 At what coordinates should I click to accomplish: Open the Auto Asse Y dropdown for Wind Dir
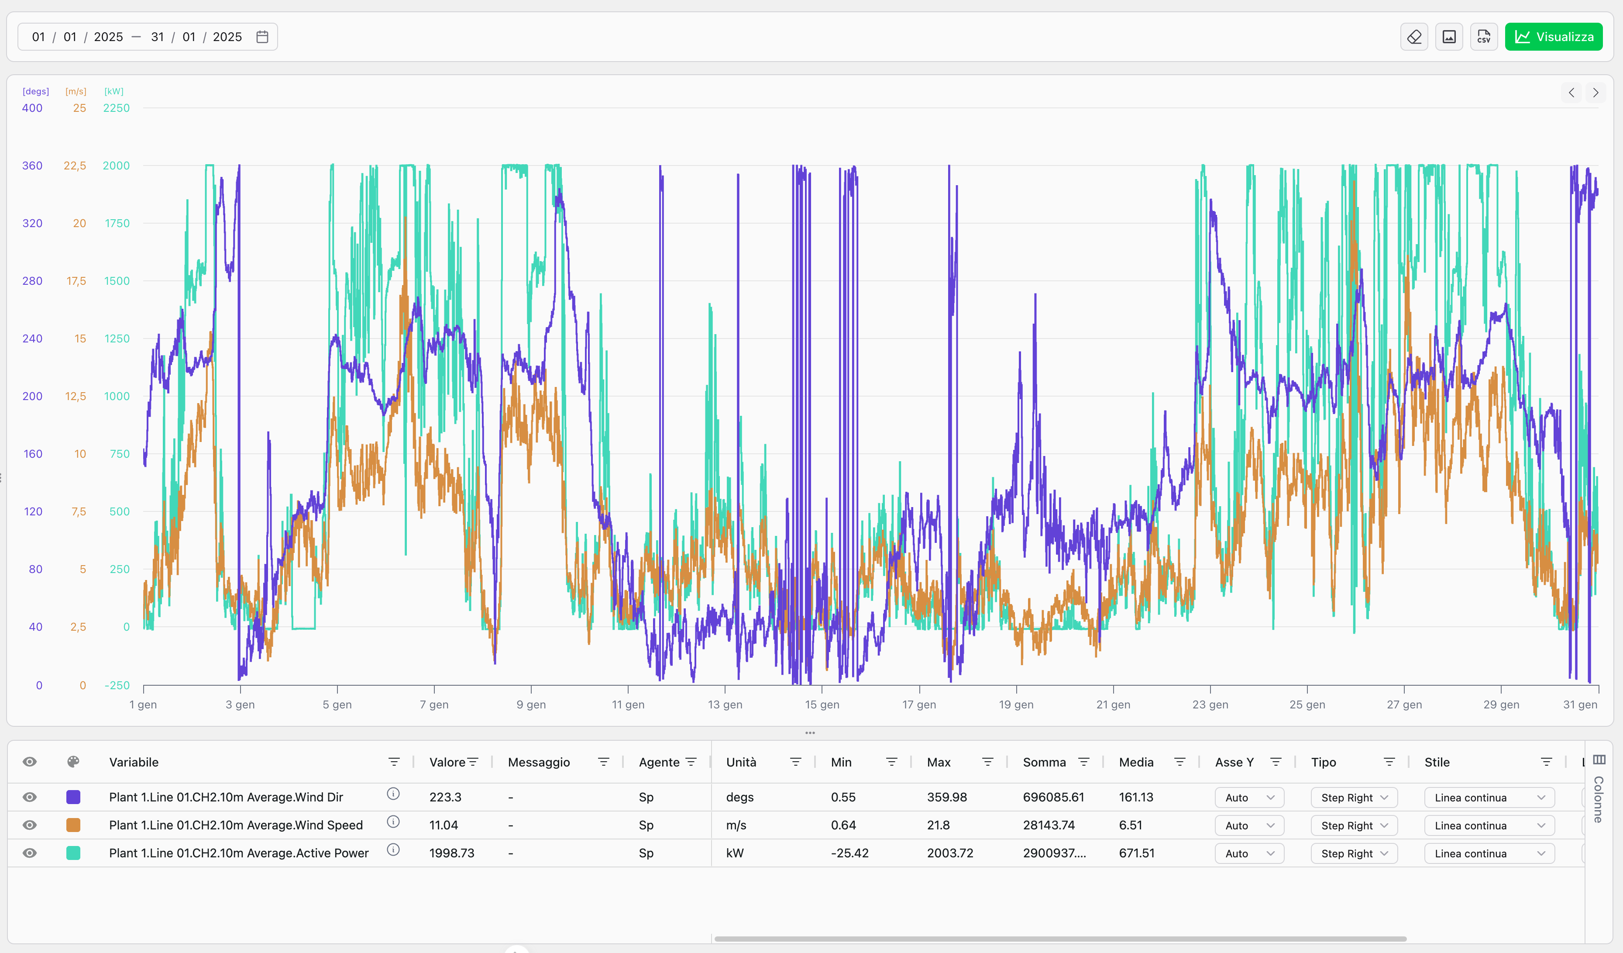[x=1249, y=797]
